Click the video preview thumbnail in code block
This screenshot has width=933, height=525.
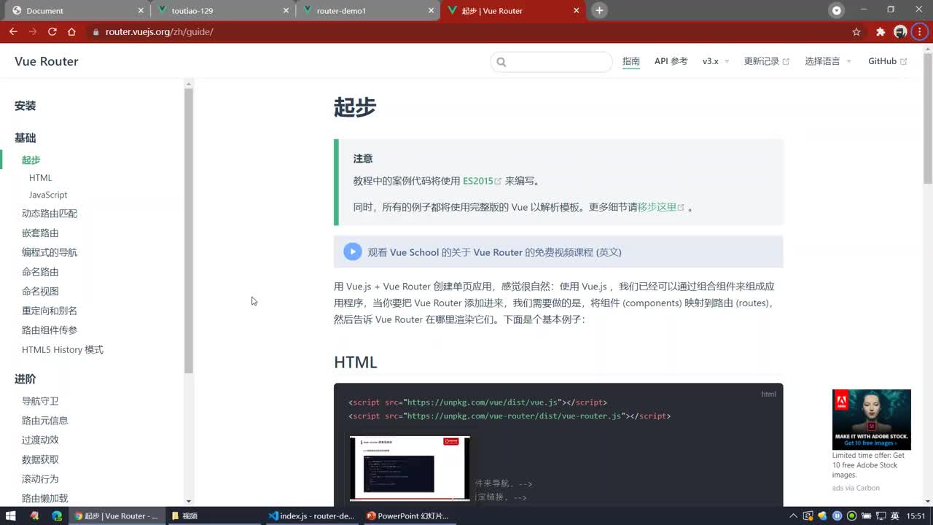(x=410, y=468)
